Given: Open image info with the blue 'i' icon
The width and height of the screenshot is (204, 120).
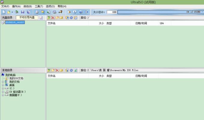Looking at the screenshot, I should 75,12.
